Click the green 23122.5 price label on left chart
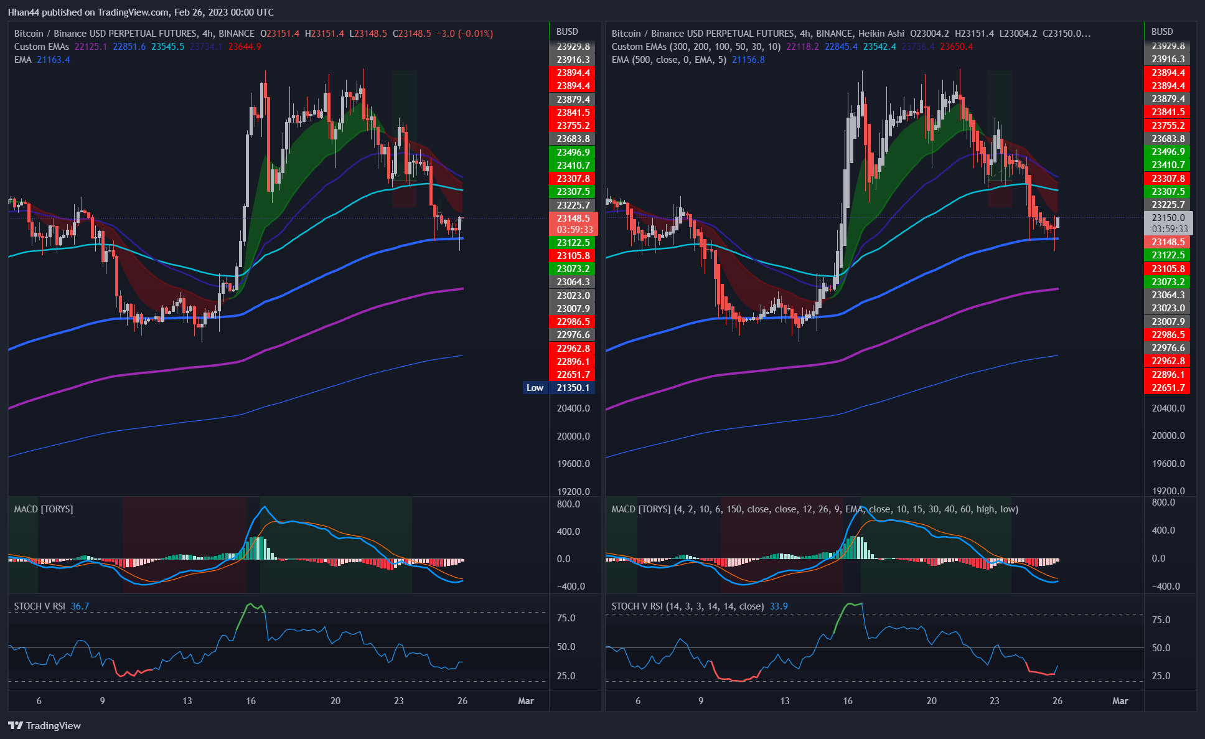Image resolution: width=1205 pixels, height=739 pixels. click(x=573, y=243)
